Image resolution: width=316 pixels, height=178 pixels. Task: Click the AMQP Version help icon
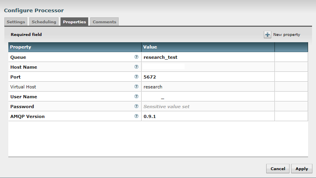tap(136, 116)
